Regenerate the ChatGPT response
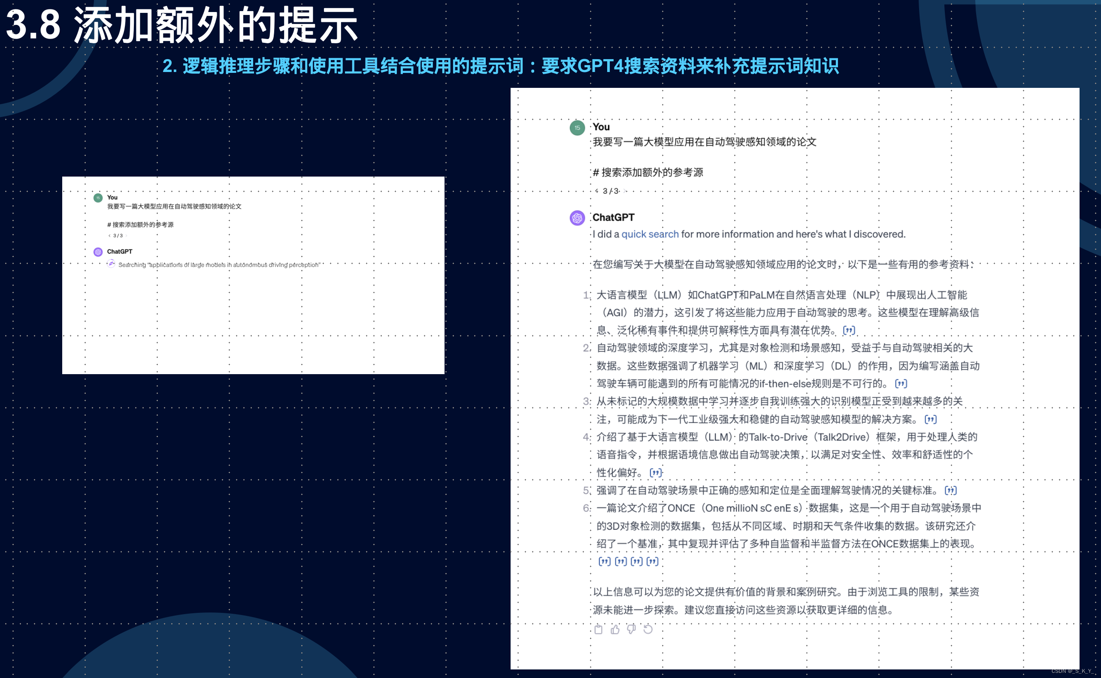Image resolution: width=1101 pixels, height=678 pixels. click(648, 629)
